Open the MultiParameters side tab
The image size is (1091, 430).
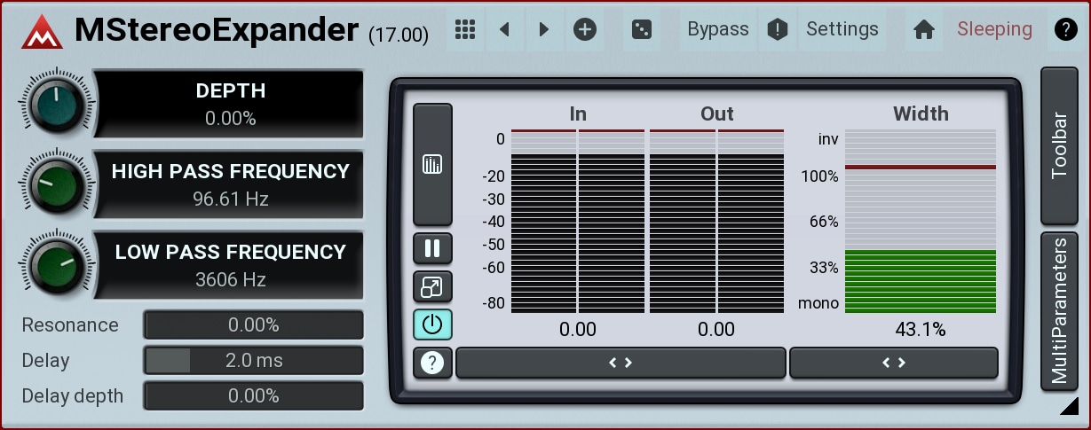coord(1059,310)
